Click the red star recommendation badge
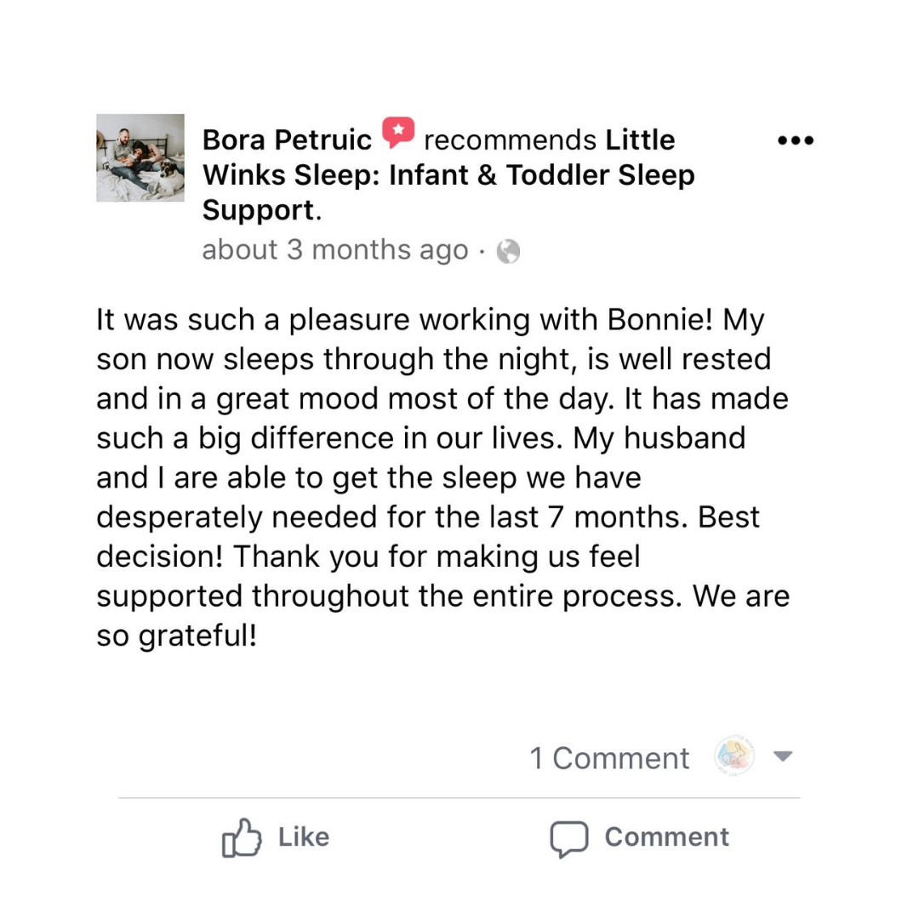This screenshot has width=919, height=919. click(397, 132)
